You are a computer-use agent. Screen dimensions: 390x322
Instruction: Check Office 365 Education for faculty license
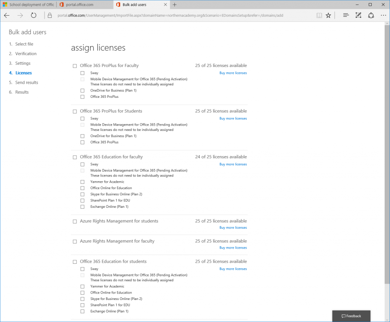75,157
